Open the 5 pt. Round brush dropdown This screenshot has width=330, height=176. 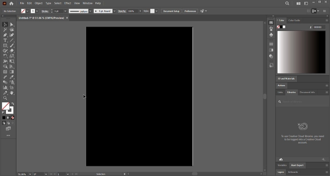pyautogui.click(x=115, y=11)
